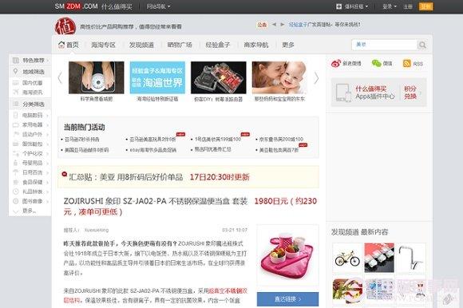
Task: Show previous carousel slides with left arrow
Action: (x=60, y=78)
